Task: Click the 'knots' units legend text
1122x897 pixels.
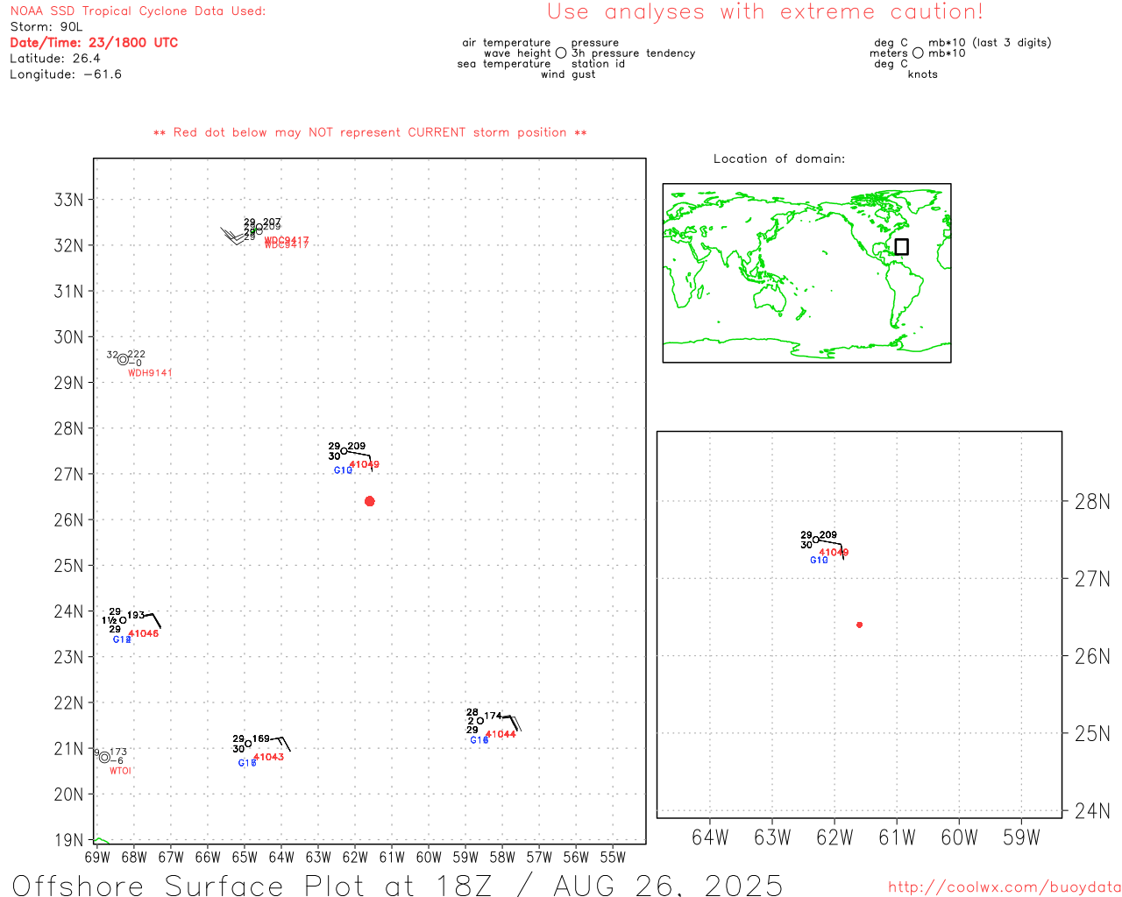Action: point(923,74)
